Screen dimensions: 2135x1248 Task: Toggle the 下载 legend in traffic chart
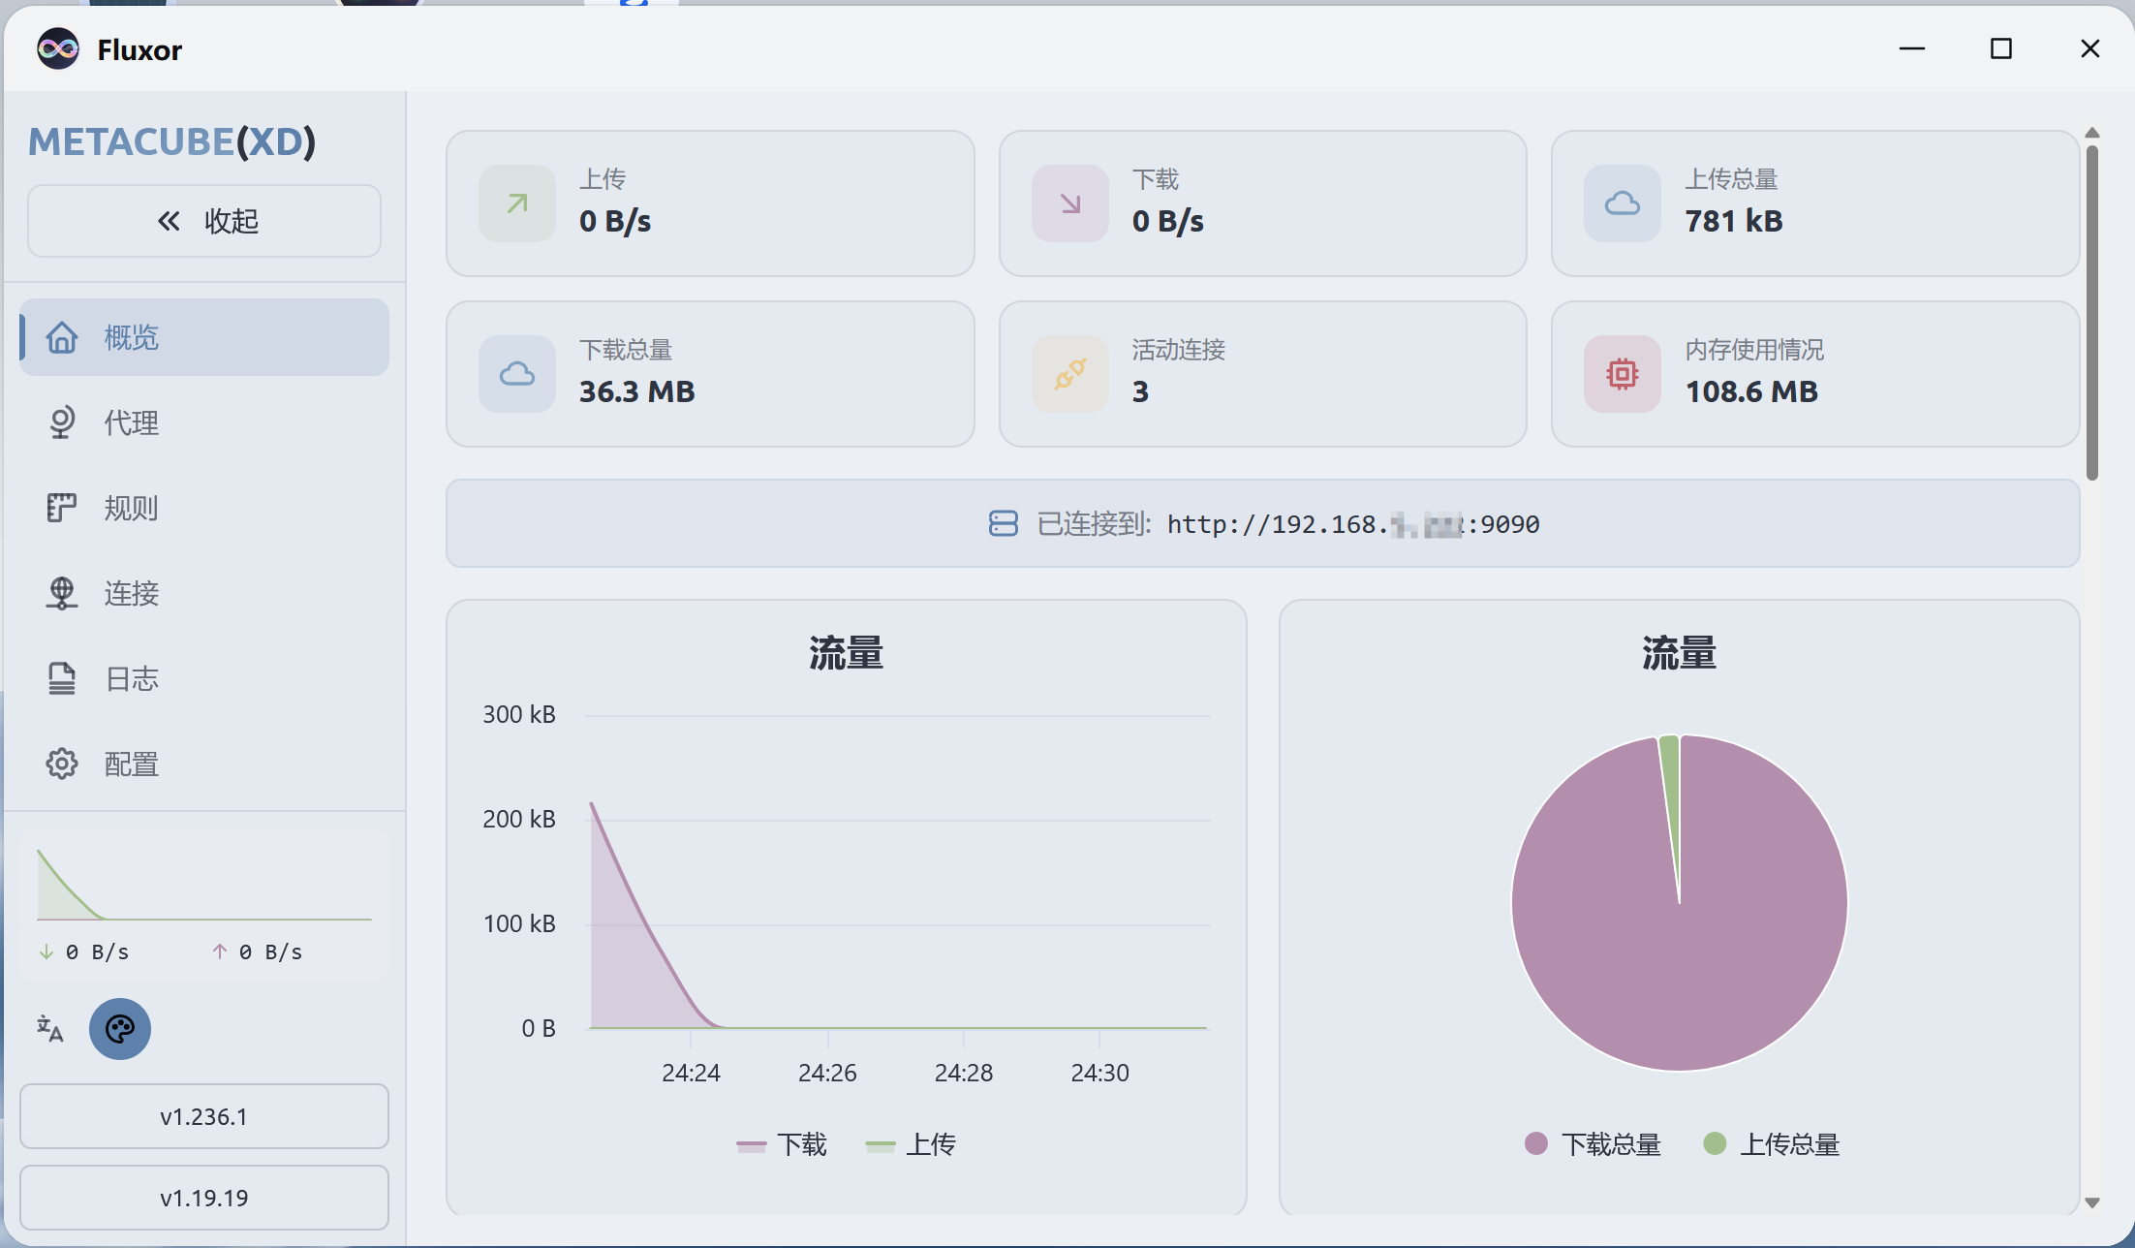click(781, 1144)
